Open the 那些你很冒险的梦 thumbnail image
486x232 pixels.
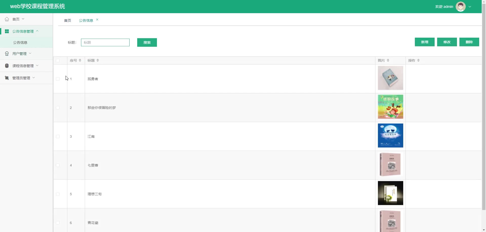(x=391, y=107)
